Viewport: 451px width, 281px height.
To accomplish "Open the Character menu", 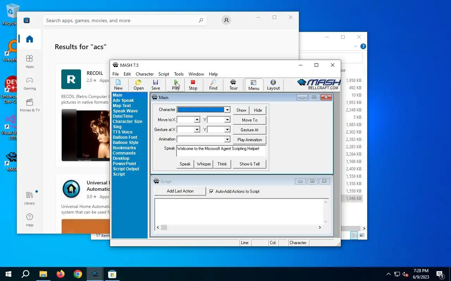I will pos(144,74).
